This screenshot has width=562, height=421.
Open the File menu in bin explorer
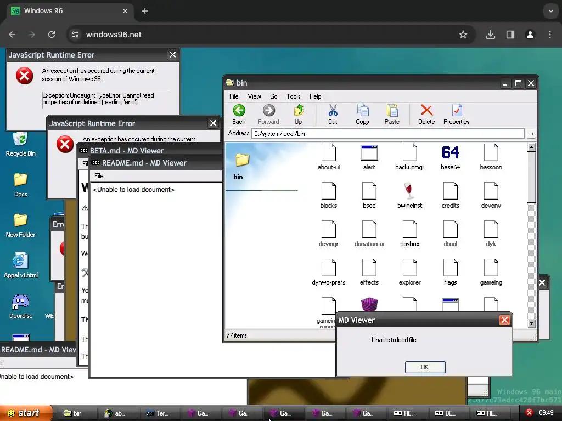click(234, 96)
